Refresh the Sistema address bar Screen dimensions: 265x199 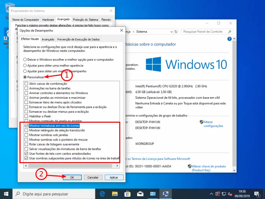coord(176,32)
